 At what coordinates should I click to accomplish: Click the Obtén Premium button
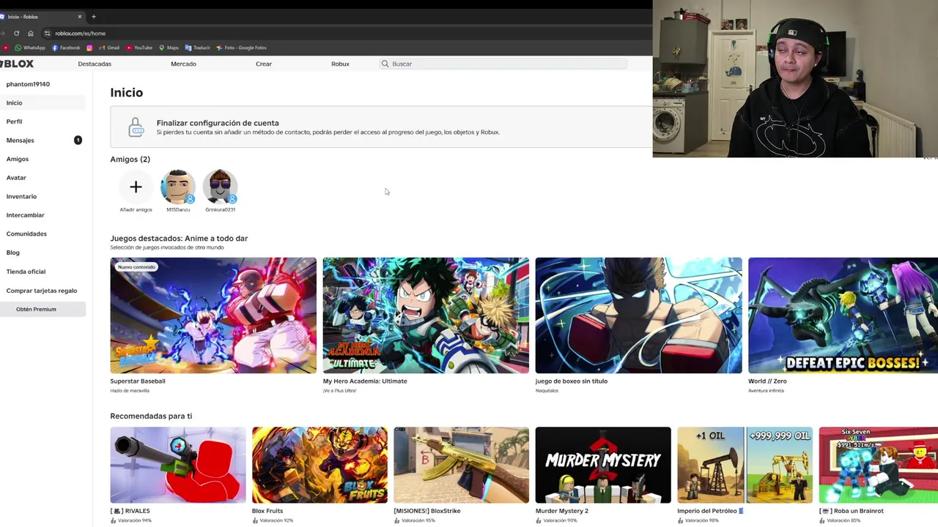coord(43,309)
